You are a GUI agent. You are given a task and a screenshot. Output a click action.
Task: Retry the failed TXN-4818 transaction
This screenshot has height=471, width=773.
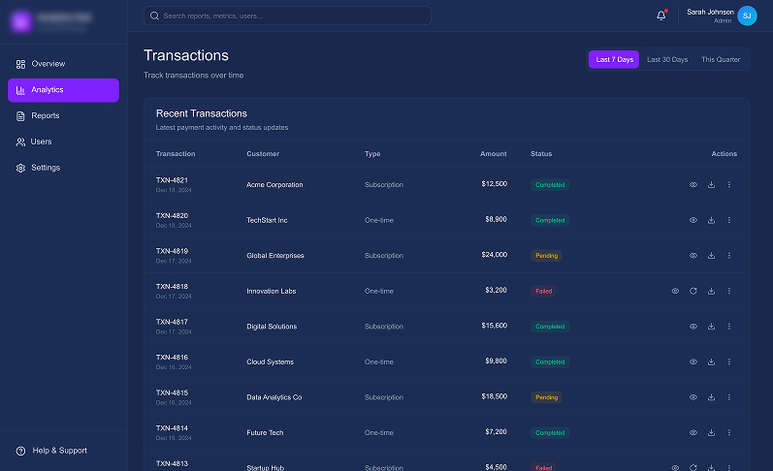click(x=693, y=291)
